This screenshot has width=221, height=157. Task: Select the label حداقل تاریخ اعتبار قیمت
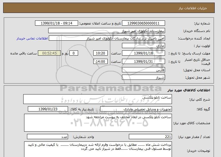click(x=197, y=62)
